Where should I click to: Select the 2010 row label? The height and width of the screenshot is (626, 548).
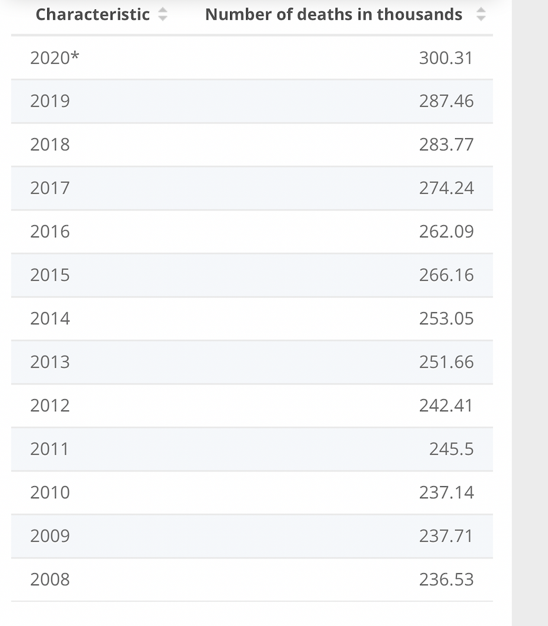click(x=50, y=492)
